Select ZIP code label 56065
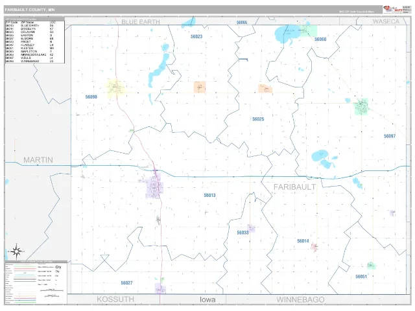Viewport: 415px width, 311px height. coord(242,23)
